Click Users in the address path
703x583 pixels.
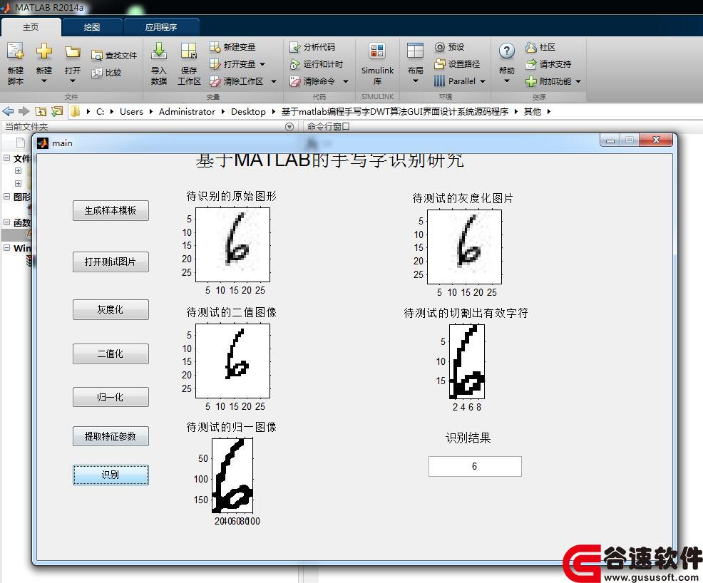pyautogui.click(x=131, y=112)
